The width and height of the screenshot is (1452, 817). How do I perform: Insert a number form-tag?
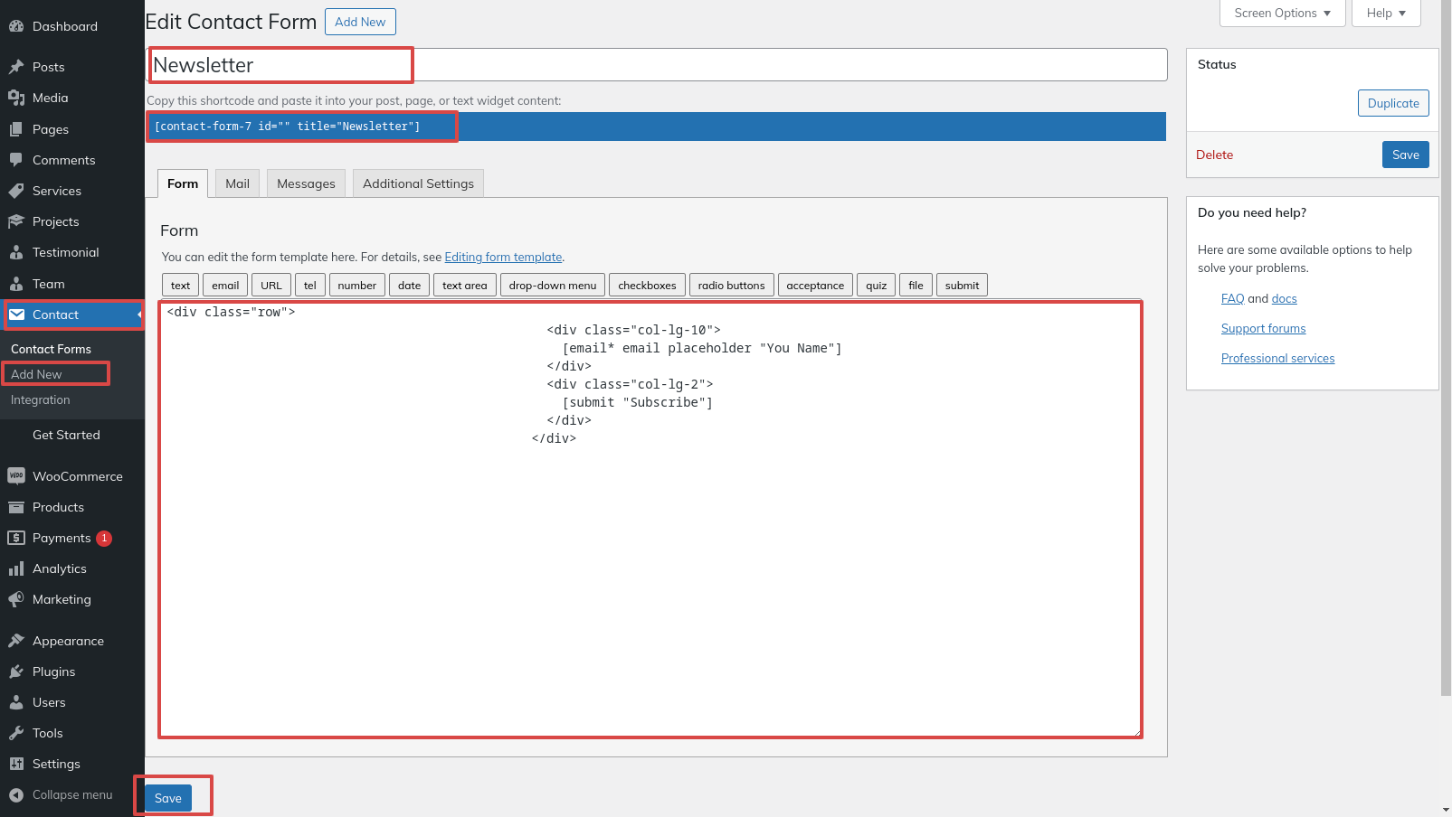tap(357, 286)
